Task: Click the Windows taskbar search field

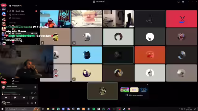Action: pos(23,109)
